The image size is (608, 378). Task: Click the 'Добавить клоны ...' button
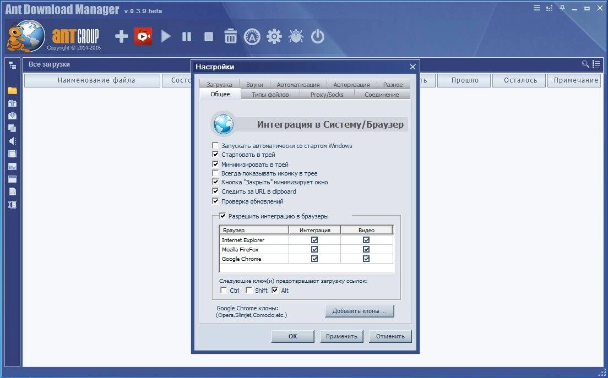360,311
